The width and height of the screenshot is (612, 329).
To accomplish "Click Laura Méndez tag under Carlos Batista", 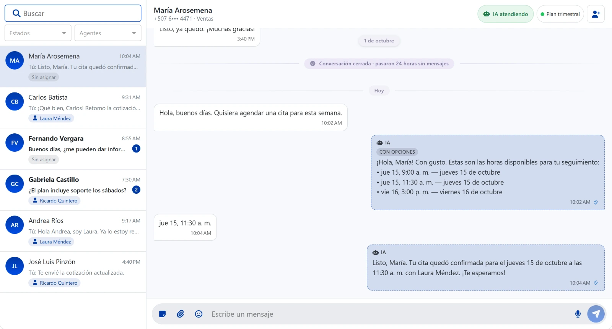I will (51, 118).
